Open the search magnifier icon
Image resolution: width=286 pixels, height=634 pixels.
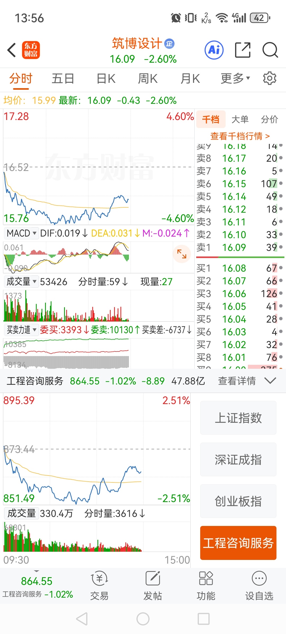[x=270, y=50]
